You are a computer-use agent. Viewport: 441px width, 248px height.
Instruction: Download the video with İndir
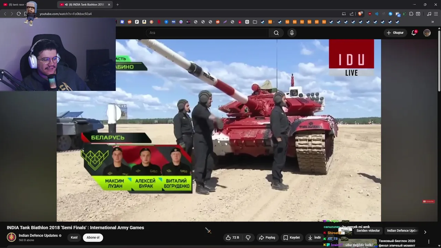pos(314,237)
